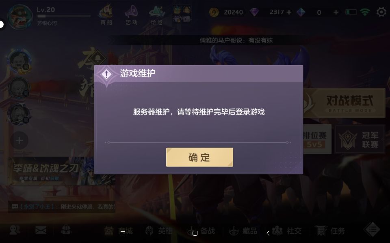This screenshot has height=243, width=390.
Task: Tap the Android back navigation arrow
Action: 268,233
